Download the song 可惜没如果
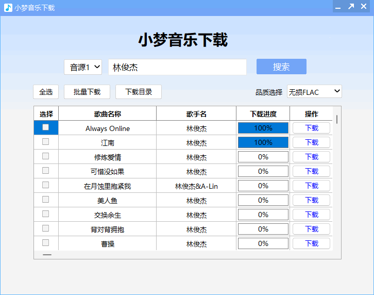This screenshot has width=374, height=295. click(x=311, y=171)
